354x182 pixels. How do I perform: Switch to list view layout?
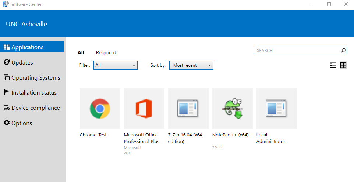333,65
